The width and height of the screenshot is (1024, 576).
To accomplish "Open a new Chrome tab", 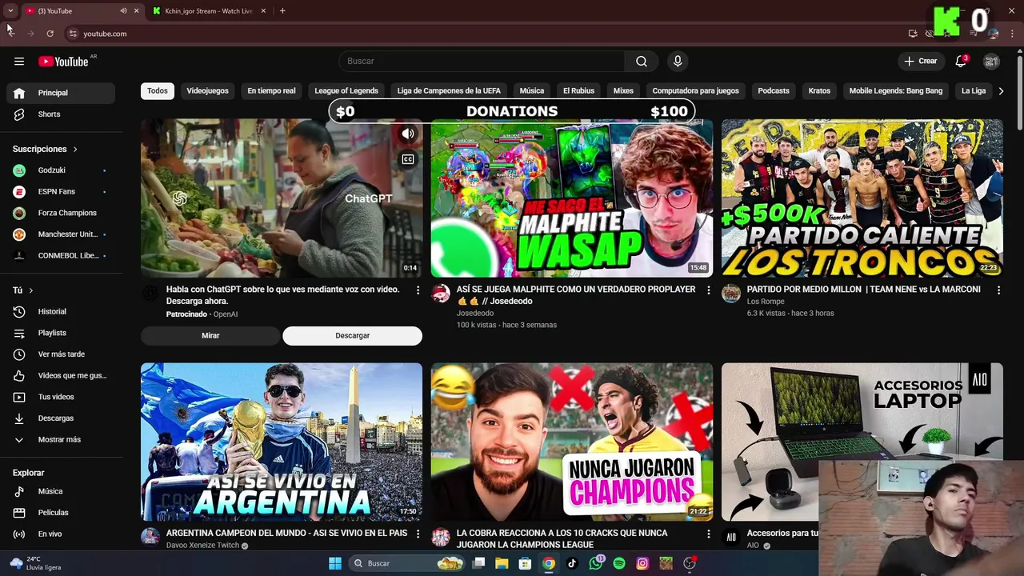I will 282,11.
